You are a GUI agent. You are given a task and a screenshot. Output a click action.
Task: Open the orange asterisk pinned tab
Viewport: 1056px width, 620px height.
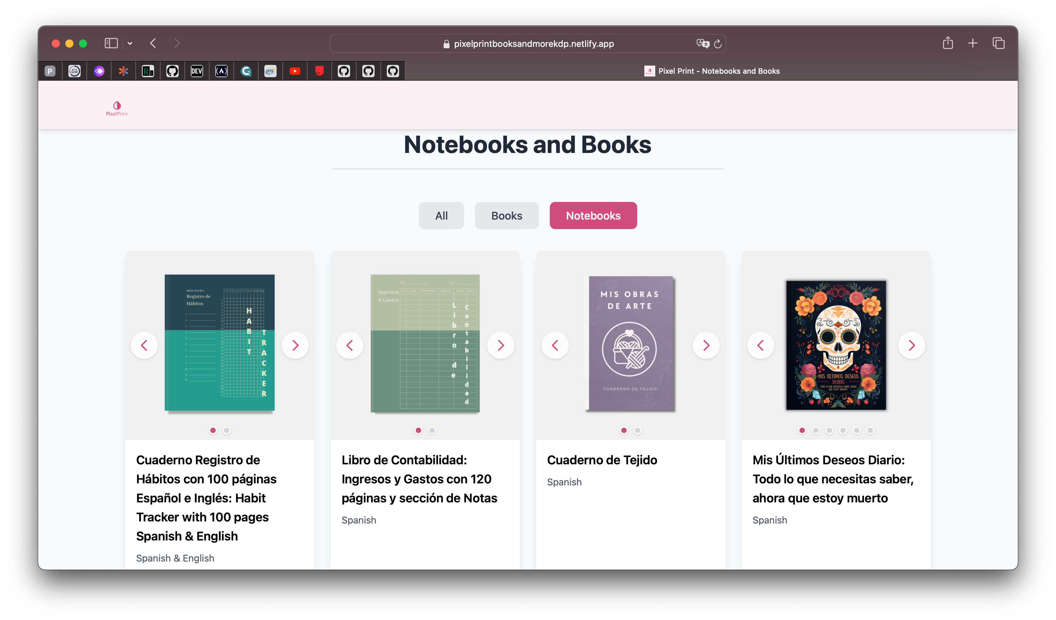click(x=123, y=71)
